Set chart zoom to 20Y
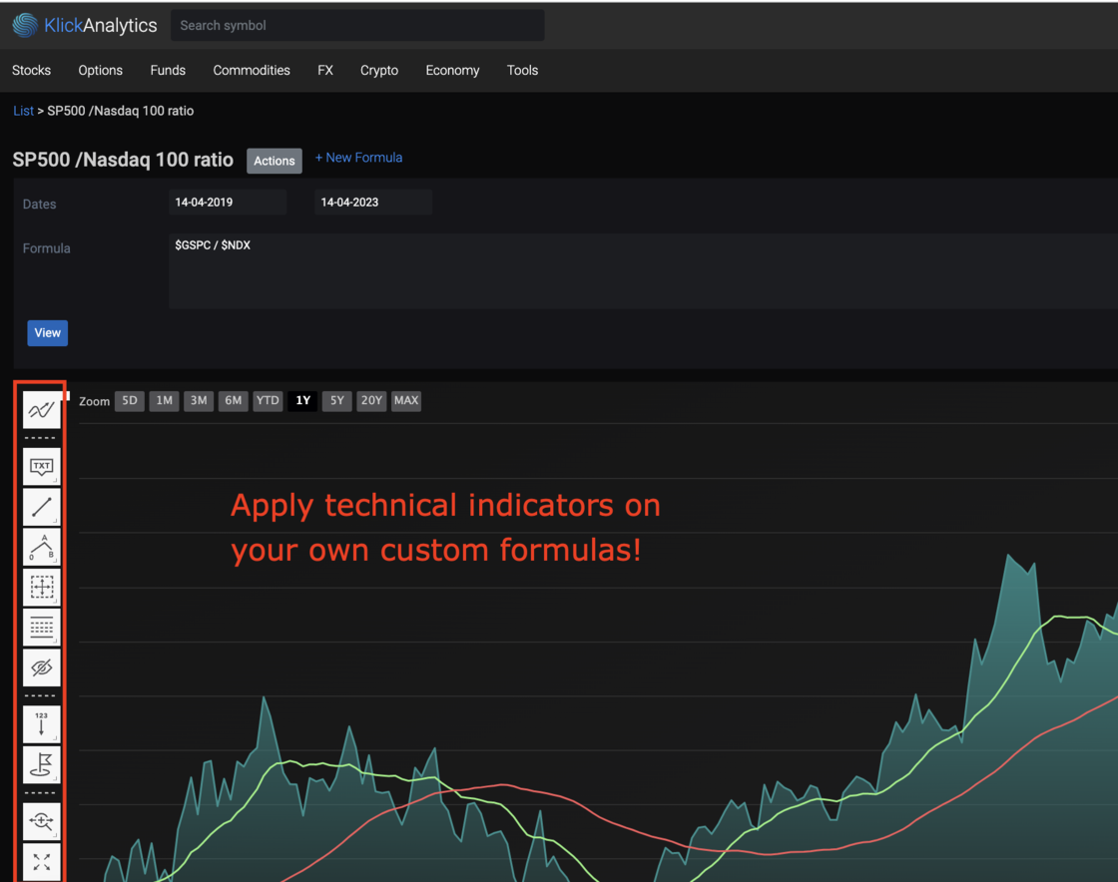The image size is (1118, 882). pyautogui.click(x=371, y=400)
